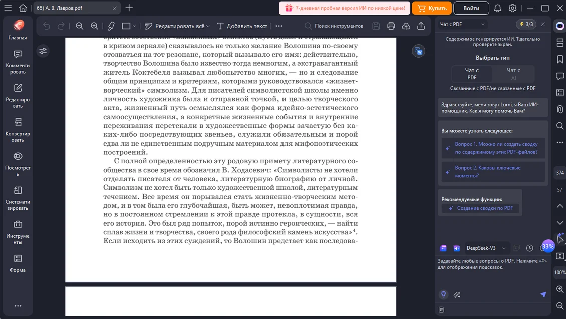Screen dimensions: 566x319
Task: Open the Чат с PDF mode dropdown
Action: click(x=462, y=24)
